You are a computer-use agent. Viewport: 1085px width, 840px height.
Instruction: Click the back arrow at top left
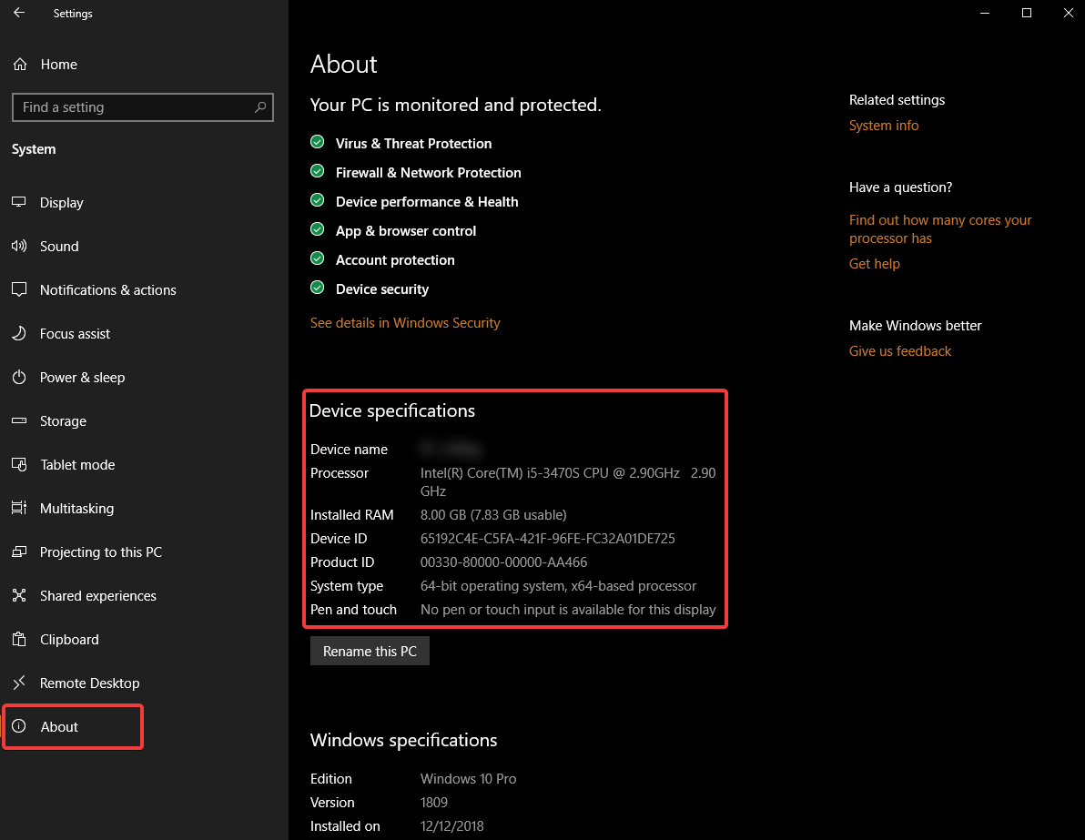[x=18, y=13]
